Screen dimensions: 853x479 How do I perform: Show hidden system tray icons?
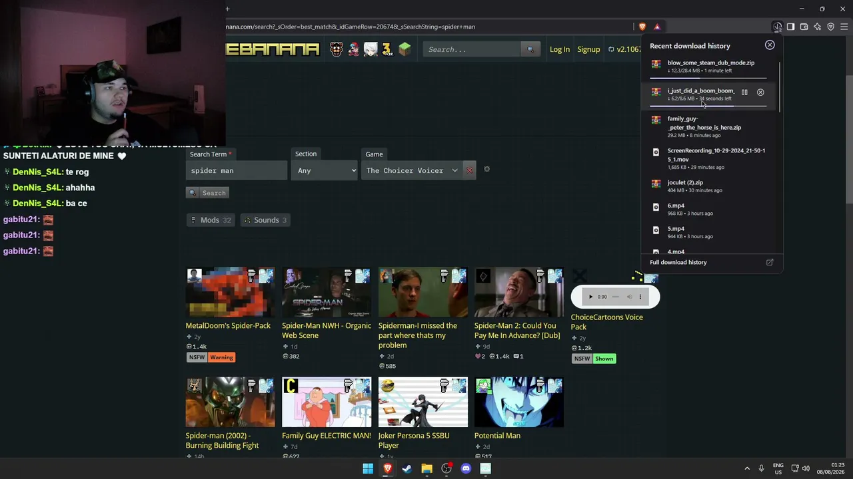[x=747, y=468]
